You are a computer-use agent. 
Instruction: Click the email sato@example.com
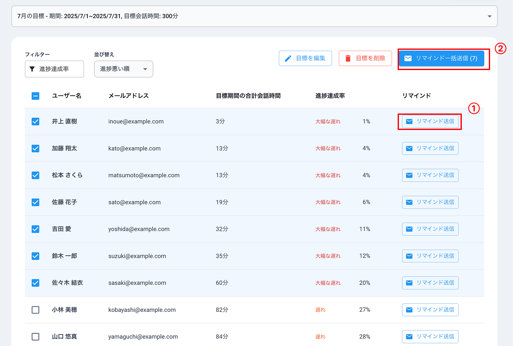tap(134, 202)
